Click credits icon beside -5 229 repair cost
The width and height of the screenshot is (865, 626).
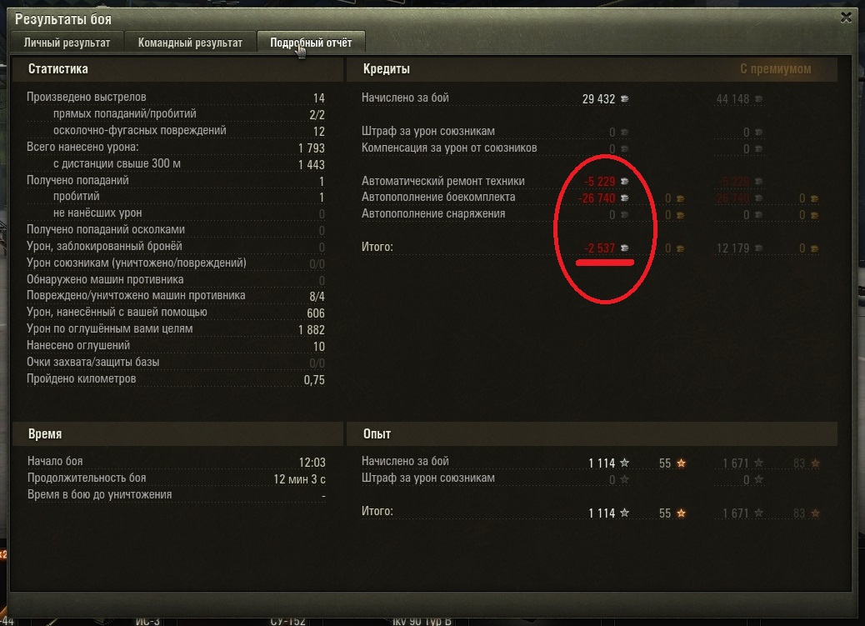click(624, 181)
